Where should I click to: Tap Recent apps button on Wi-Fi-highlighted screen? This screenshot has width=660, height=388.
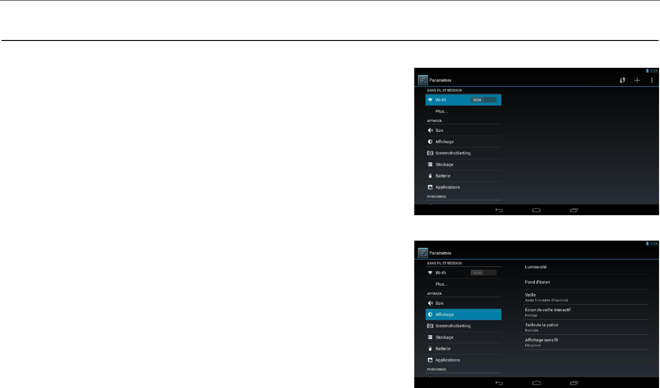pos(574,210)
